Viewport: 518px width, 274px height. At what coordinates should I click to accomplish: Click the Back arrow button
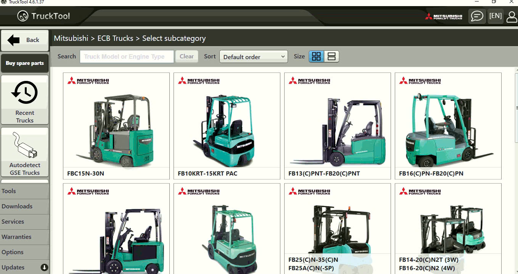[25, 40]
